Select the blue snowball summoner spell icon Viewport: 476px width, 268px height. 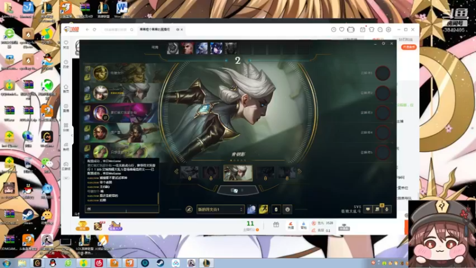tap(252, 210)
